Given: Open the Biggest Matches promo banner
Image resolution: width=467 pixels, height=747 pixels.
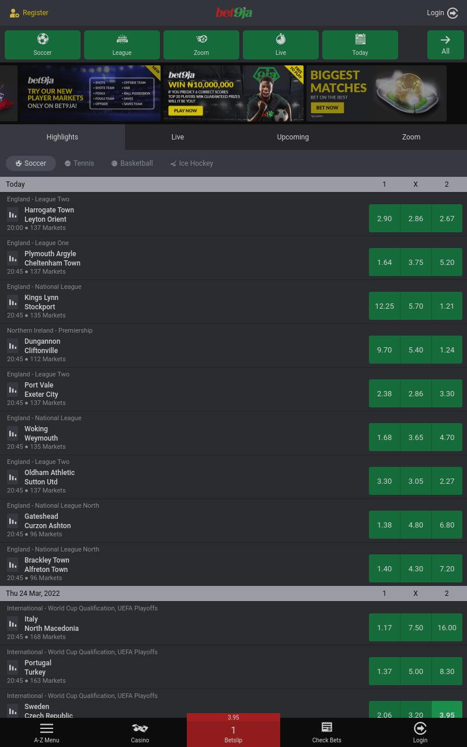Looking at the screenshot, I should pos(377,93).
